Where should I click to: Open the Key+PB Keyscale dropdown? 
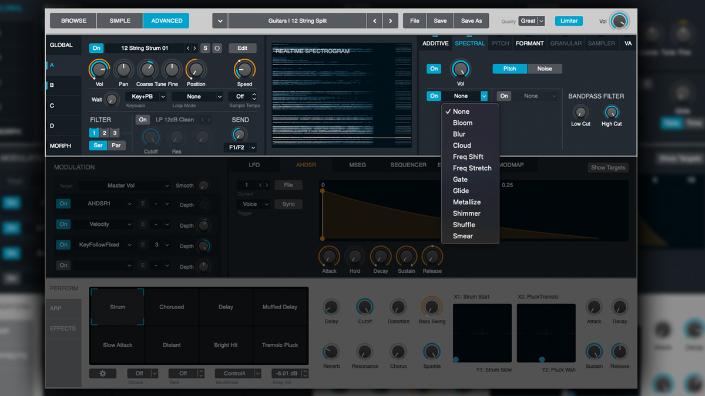tap(145, 96)
